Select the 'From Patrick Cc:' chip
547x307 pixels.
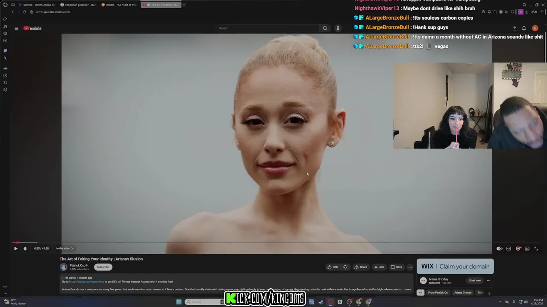click(x=438, y=293)
